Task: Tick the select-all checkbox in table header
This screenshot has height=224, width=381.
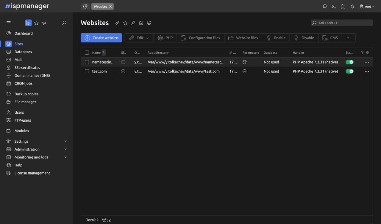Action: pyautogui.click(x=87, y=53)
